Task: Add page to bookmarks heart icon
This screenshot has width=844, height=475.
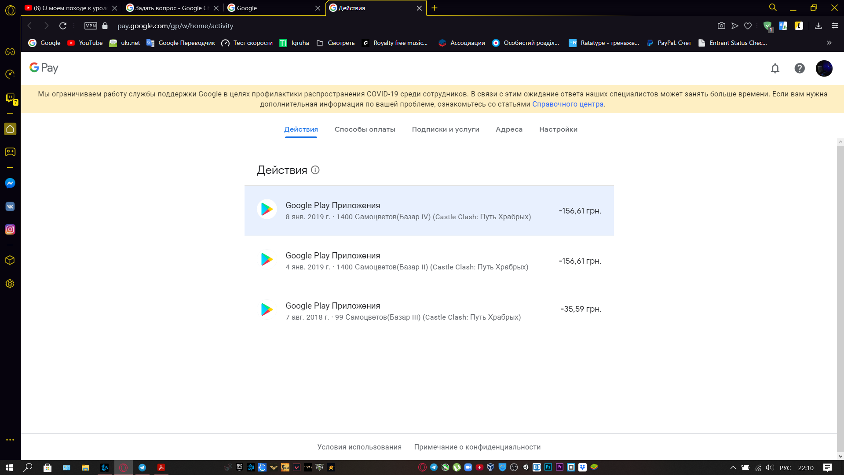Action: [748, 26]
